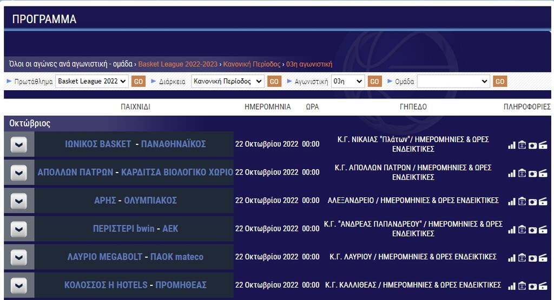Viewport: 554px width, 300px height.
Task: Open ΠΑΟΚ mateco team link
Action: click(177, 257)
